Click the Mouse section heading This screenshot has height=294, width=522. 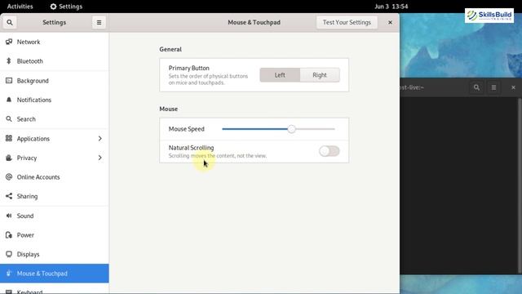click(169, 109)
